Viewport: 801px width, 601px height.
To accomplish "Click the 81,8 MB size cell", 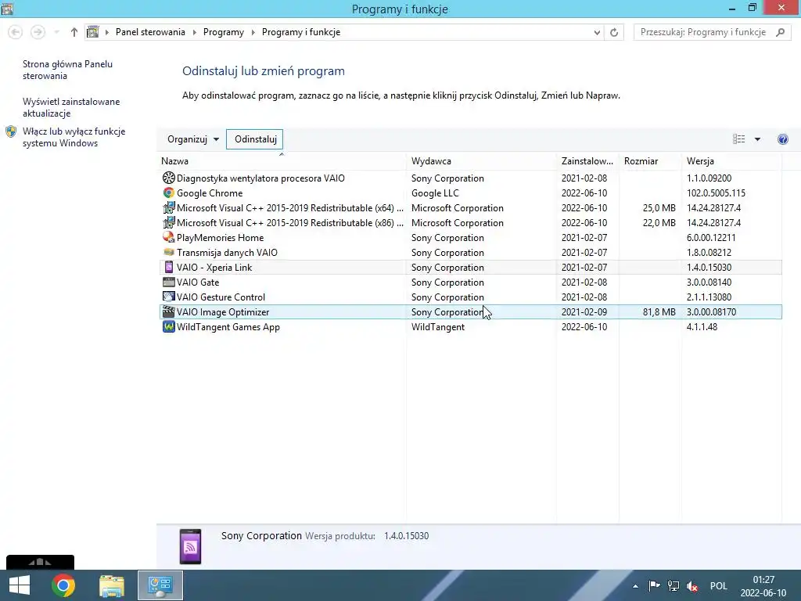I will pos(659,312).
